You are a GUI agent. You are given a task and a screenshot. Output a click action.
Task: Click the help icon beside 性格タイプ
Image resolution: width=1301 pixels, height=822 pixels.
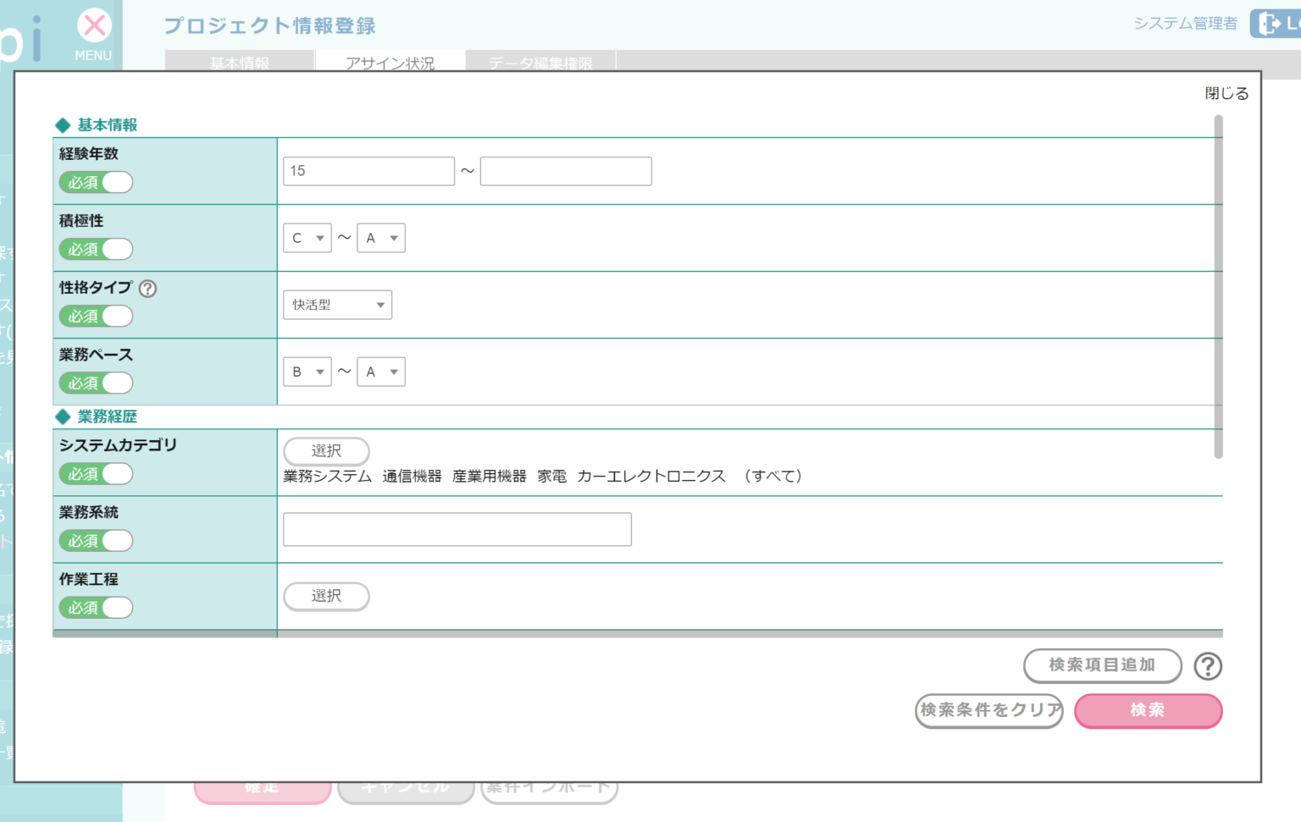[147, 289]
